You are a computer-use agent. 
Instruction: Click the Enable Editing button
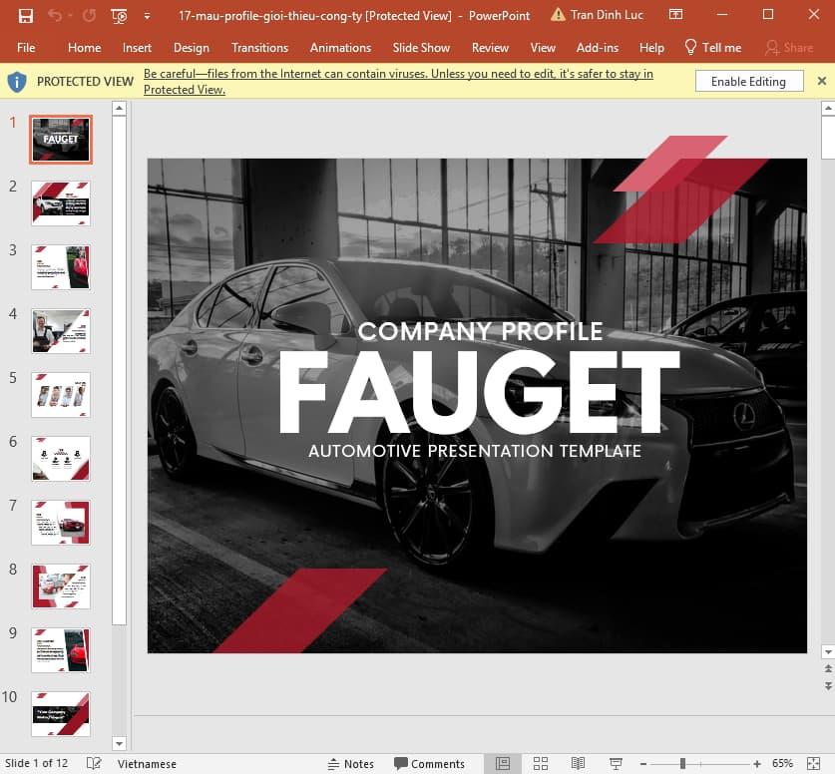tap(748, 80)
